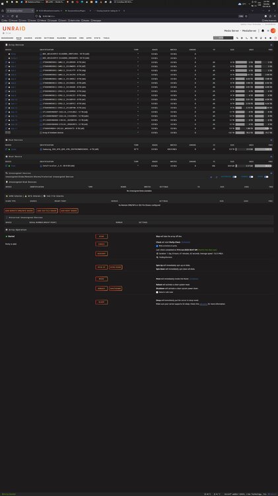Click the browse icon for Disk 17

[x=7, y=128]
